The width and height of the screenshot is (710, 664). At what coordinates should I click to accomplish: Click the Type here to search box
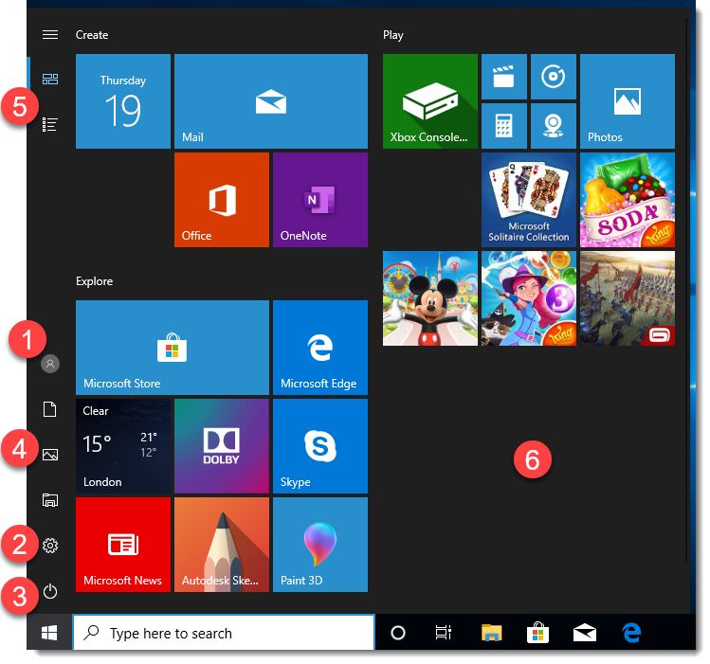(224, 633)
